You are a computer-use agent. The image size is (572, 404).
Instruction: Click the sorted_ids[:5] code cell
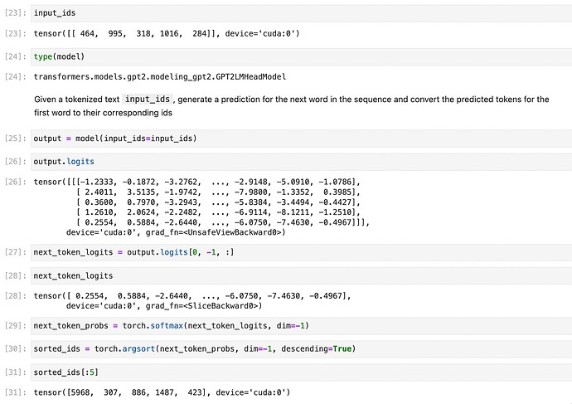pos(298,372)
